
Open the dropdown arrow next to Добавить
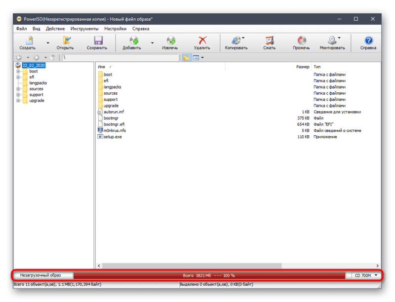point(152,43)
